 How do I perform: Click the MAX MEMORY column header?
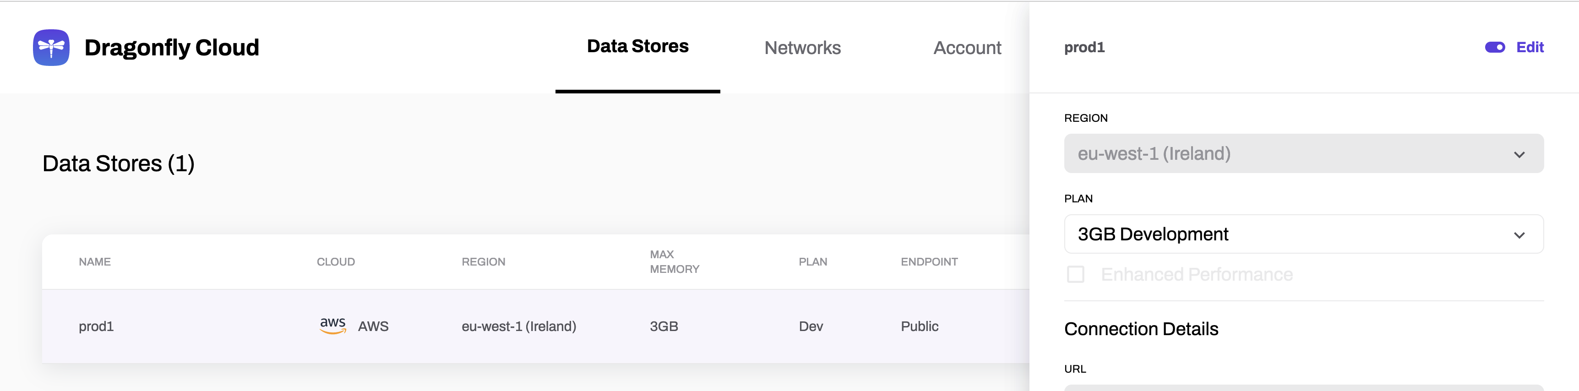click(x=674, y=262)
